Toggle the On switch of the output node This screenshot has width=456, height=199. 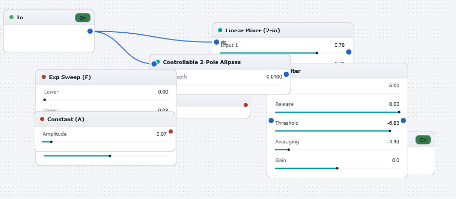click(x=423, y=140)
